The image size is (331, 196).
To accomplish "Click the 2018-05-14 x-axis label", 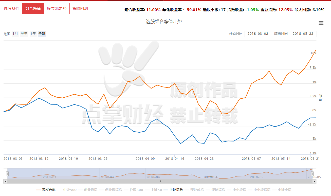I will point(281,159).
